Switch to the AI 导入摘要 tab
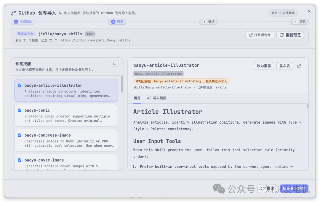 (x=157, y=98)
